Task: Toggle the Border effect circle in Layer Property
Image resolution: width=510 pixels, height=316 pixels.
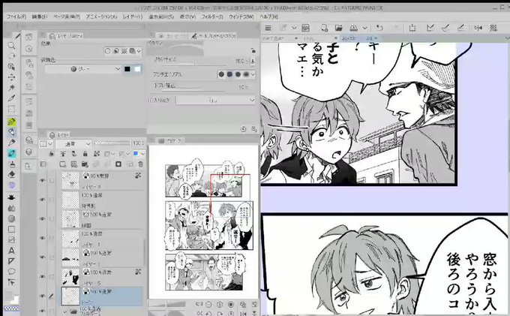Action: (108, 51)
